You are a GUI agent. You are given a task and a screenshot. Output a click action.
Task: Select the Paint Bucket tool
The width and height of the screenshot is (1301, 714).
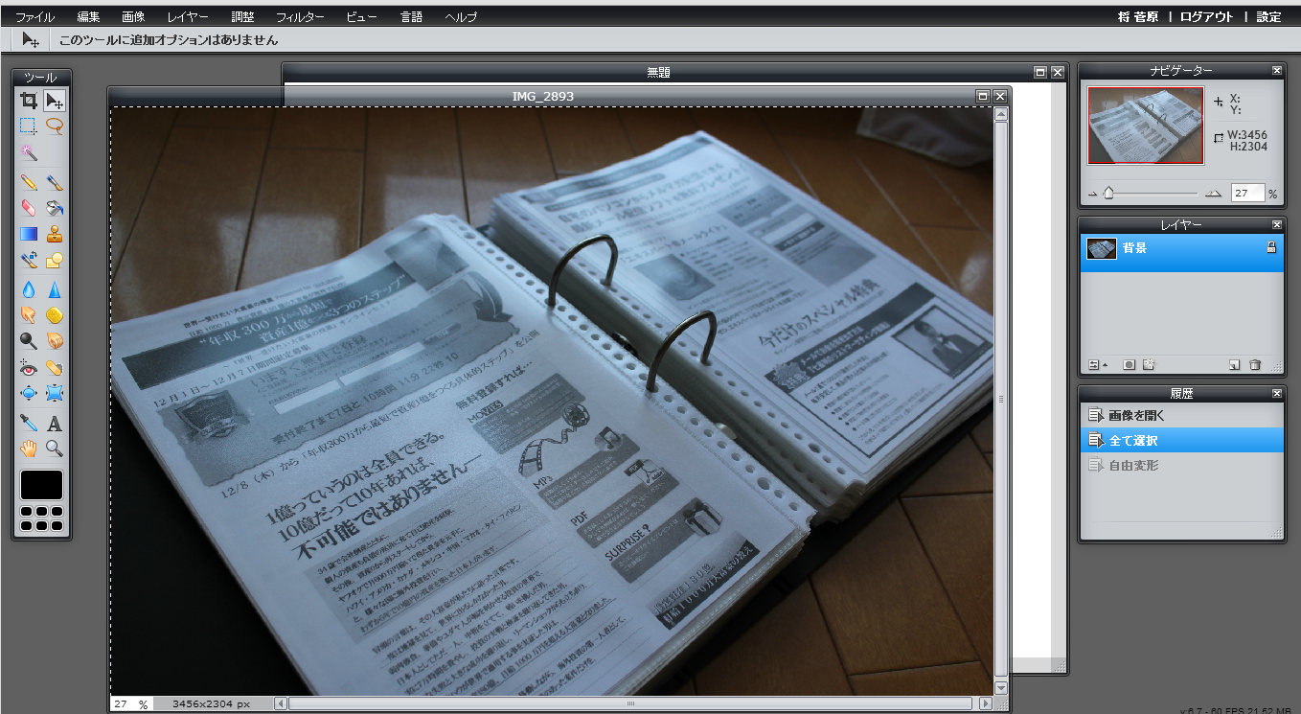pos(55,208)
